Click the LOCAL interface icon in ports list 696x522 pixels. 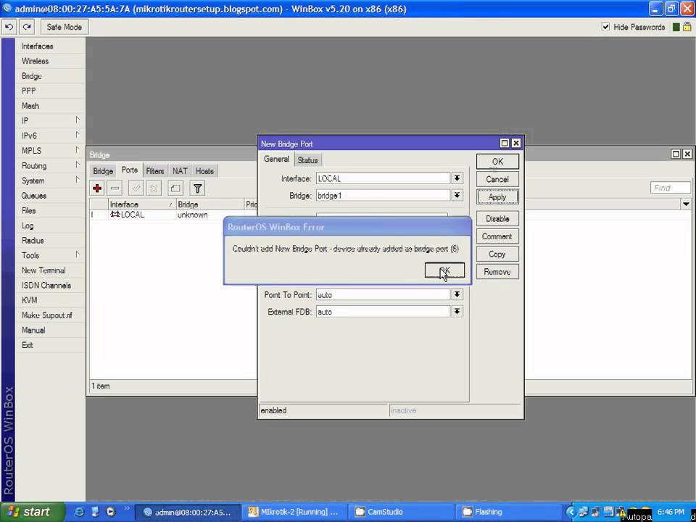point(115,215)
